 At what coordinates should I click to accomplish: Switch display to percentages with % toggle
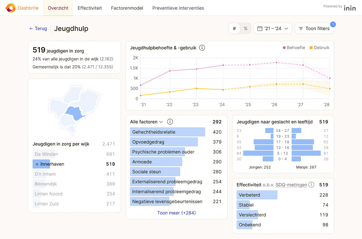point(245,29)
